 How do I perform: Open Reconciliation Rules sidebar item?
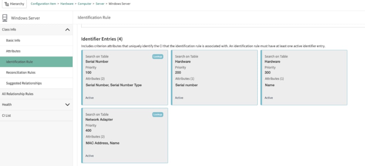coord(36,73)
